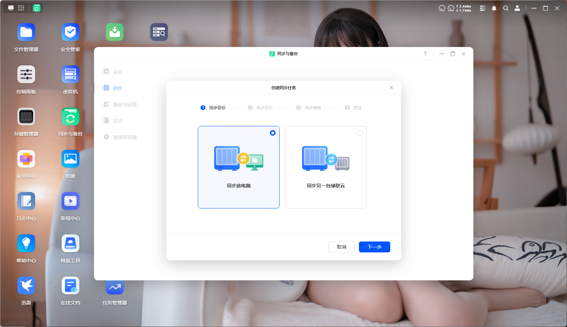Open the 相册 desktop icon
This screenshot has height=327, width=567.
70,159
